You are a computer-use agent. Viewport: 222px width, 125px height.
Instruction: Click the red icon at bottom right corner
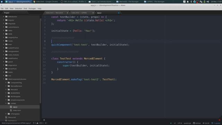click(220, 120)
